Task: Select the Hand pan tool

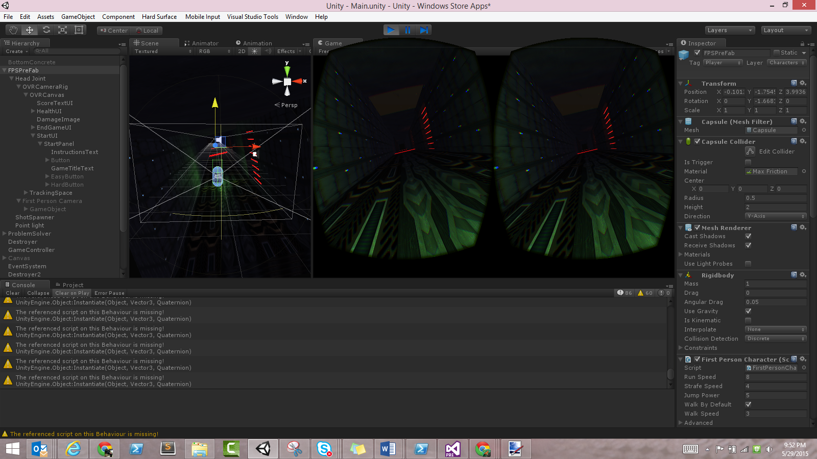Action: pos(13,30)
